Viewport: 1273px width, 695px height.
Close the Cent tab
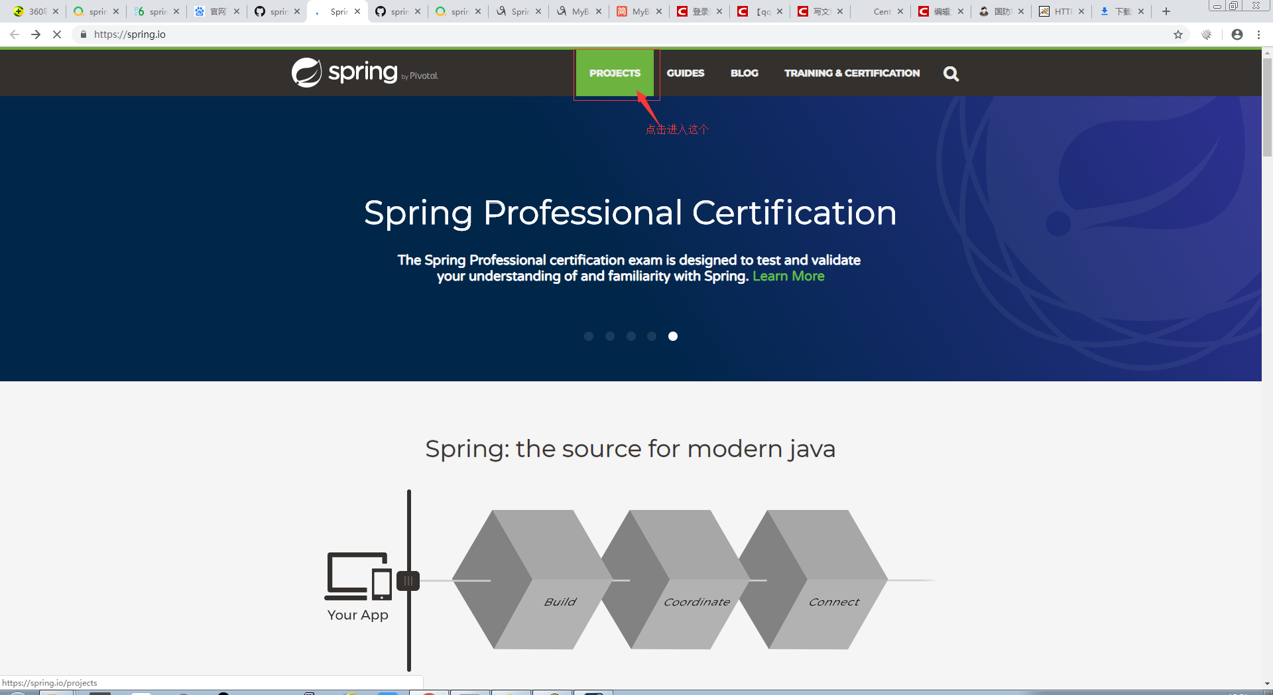(x=900, y=11)
